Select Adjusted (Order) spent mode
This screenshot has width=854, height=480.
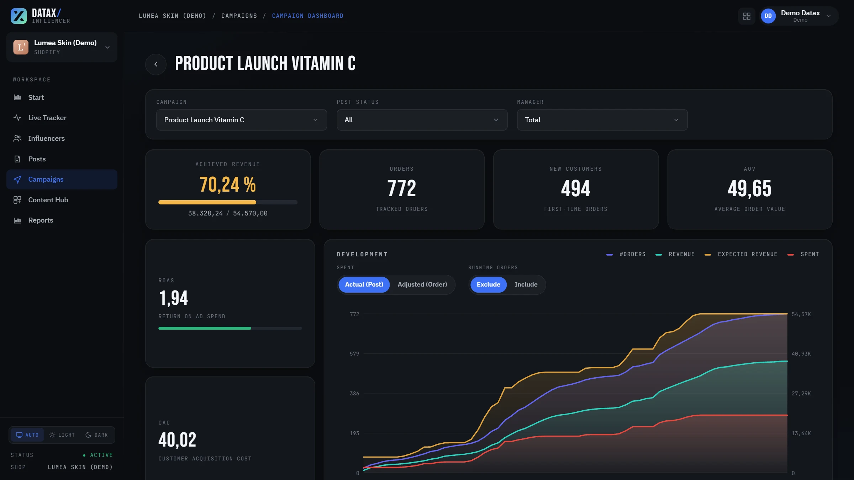click(x=422, y=284)
